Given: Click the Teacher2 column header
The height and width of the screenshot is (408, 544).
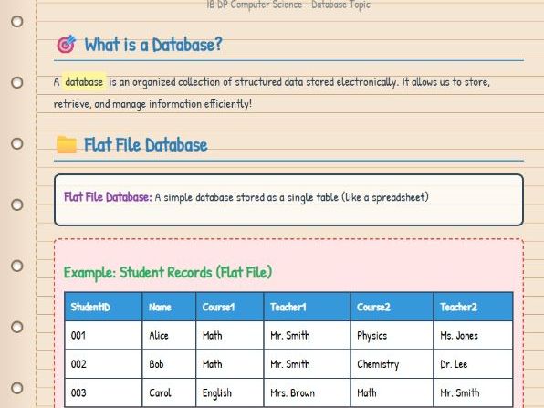Looking at the screenshot, I should click(x=473, y=307).
